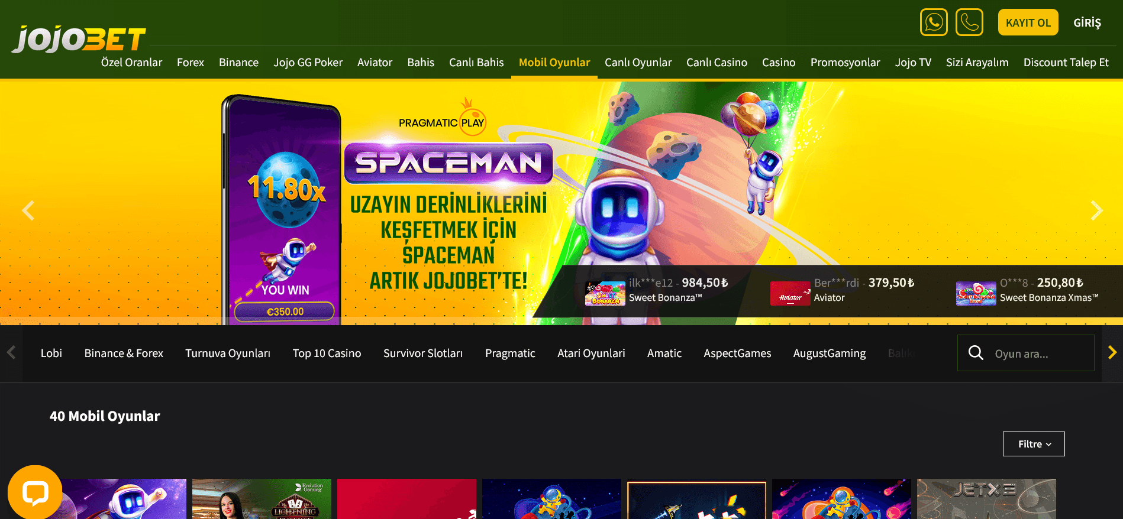
Task: Open the Lightning Blackjack game thumbnail
Action: (262, 499)
